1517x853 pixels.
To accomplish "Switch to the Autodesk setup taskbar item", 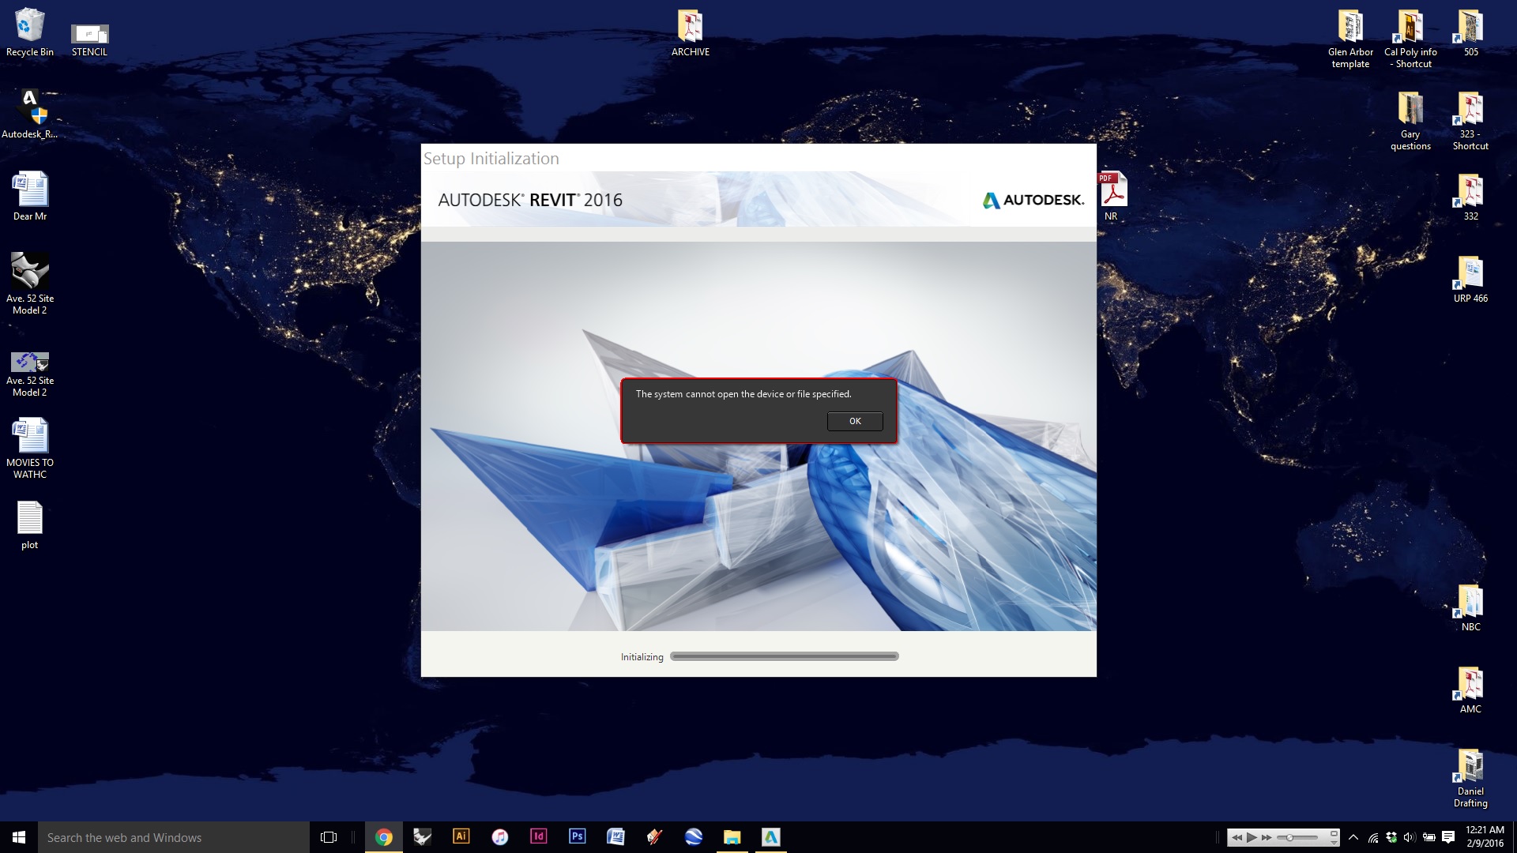I will coord(771,837).
